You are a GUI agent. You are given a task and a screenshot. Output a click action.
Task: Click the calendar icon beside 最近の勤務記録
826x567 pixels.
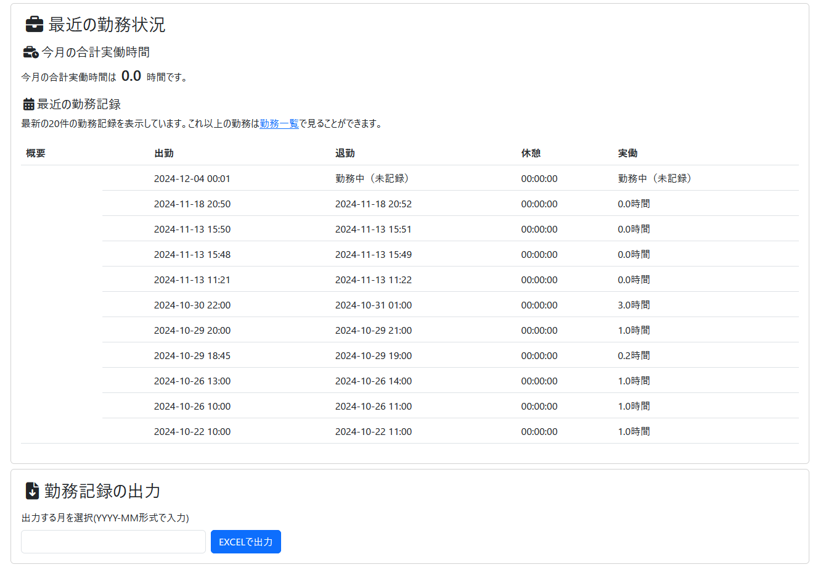click(28, 104)
